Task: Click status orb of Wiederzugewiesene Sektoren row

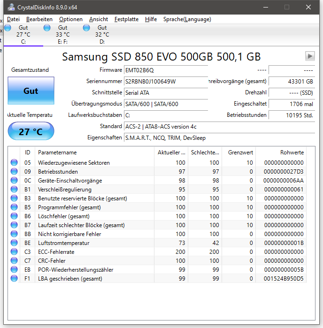Action: 14,162
